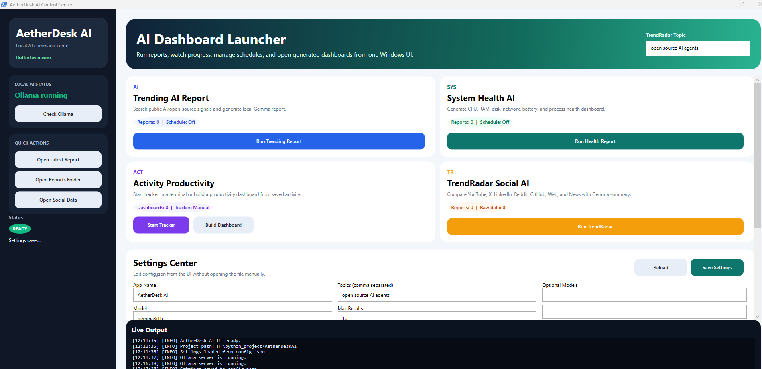Click the AI Dashboard Launcher heading
The height and width of the screenshot is (369, 762).
coord(211,39)
